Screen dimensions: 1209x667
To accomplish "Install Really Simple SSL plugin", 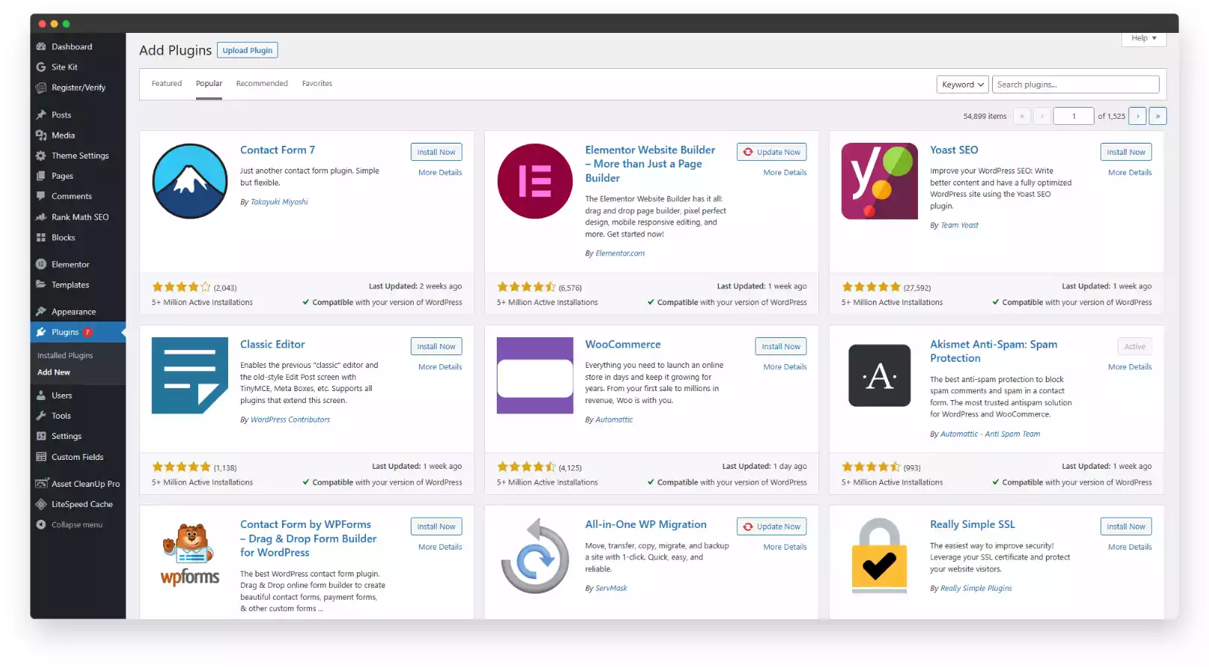I will click(x=1126, y=526).
